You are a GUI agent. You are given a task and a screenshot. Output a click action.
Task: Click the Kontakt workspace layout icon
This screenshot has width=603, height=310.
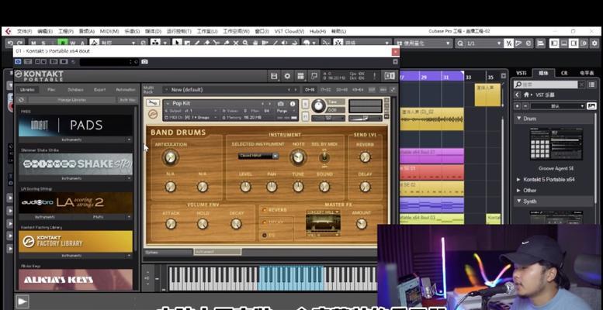(300, 76)
